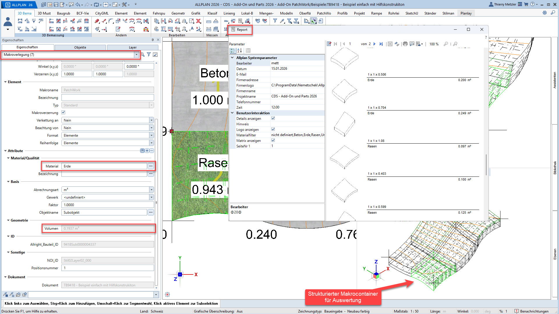Viewport: 559px width, 314px height.
Task: Sort parameters alphabetically
Action: click(x=239, y=51)
